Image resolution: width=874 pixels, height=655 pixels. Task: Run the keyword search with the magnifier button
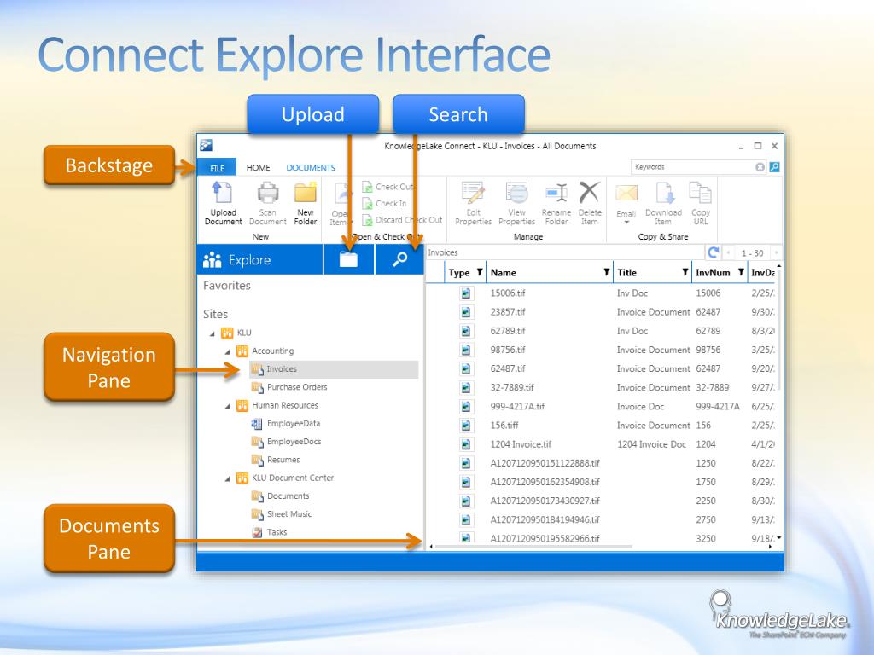774,167
